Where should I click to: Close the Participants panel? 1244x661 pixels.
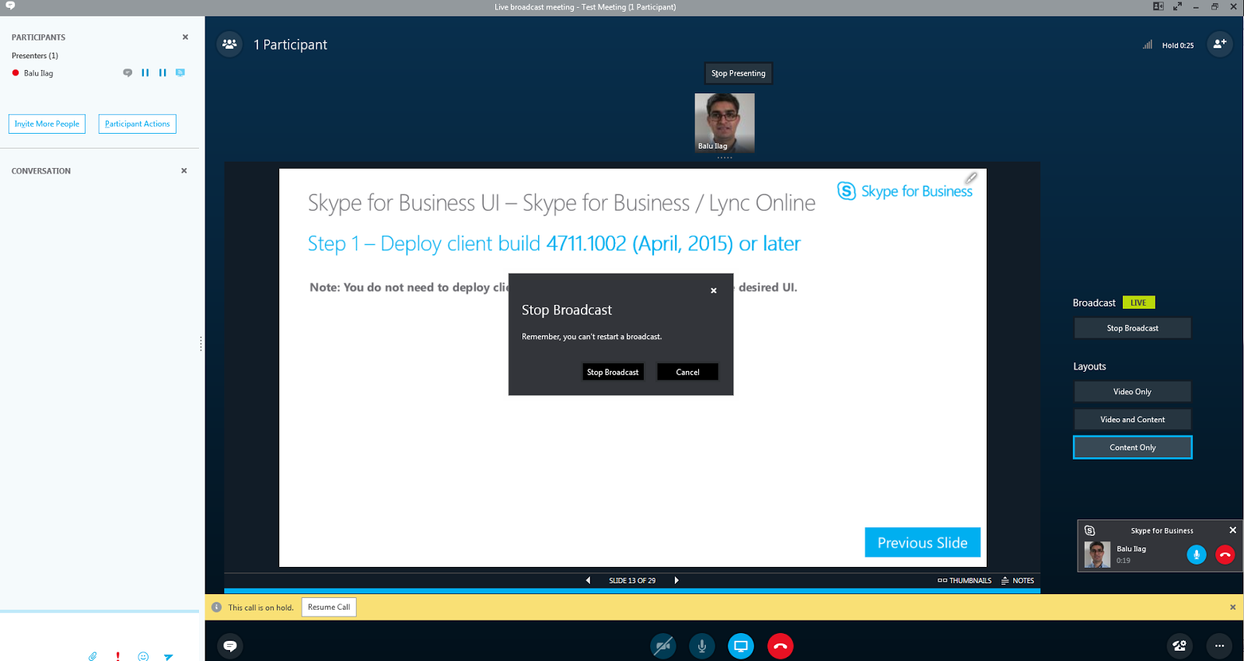[185, 37]
